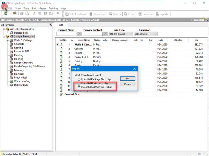Open Reports from the toolbar
The image size is (209, 156).
point(130,14)
